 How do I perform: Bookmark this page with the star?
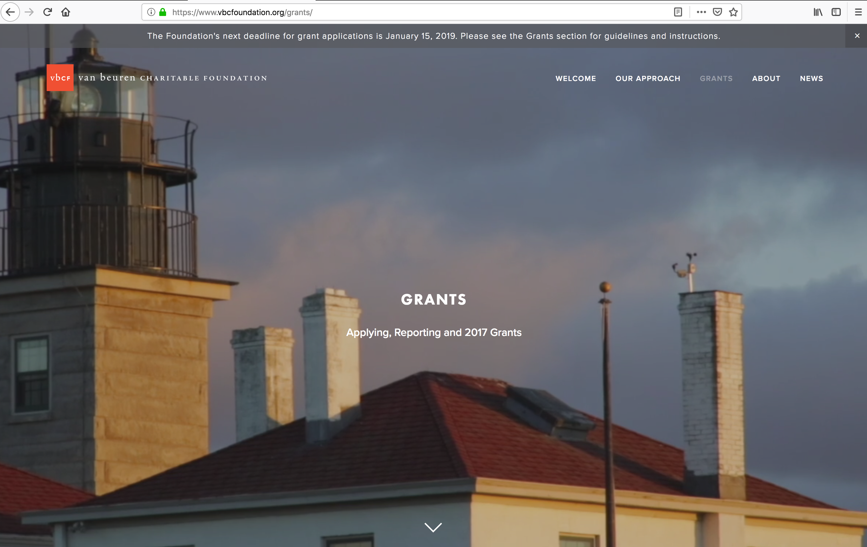click(733, 12)
